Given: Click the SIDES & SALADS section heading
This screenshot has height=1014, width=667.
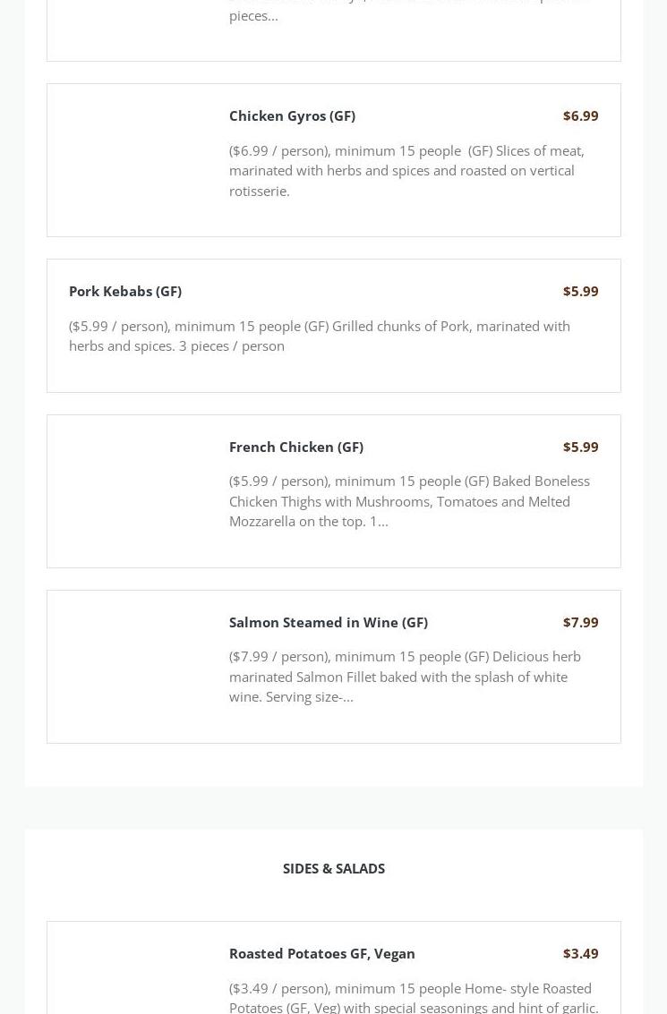Looking at the screenshot, I should [334, 868].
